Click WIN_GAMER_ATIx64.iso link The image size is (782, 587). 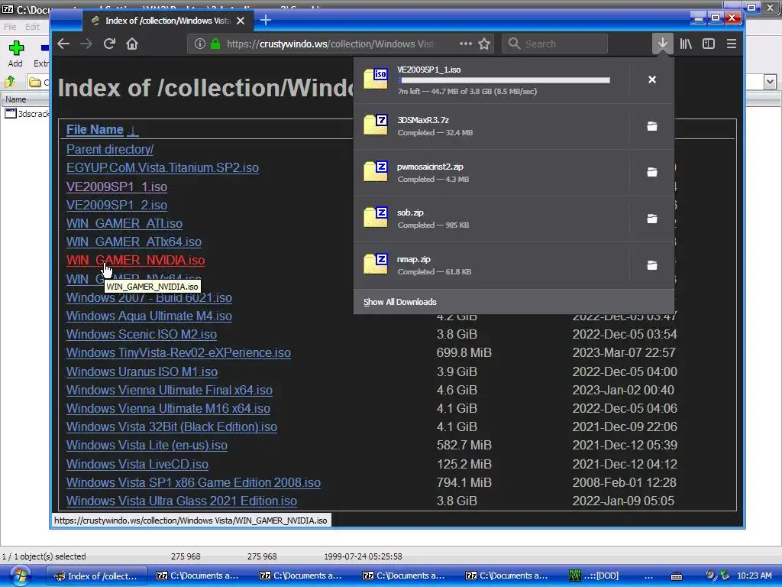134,242
